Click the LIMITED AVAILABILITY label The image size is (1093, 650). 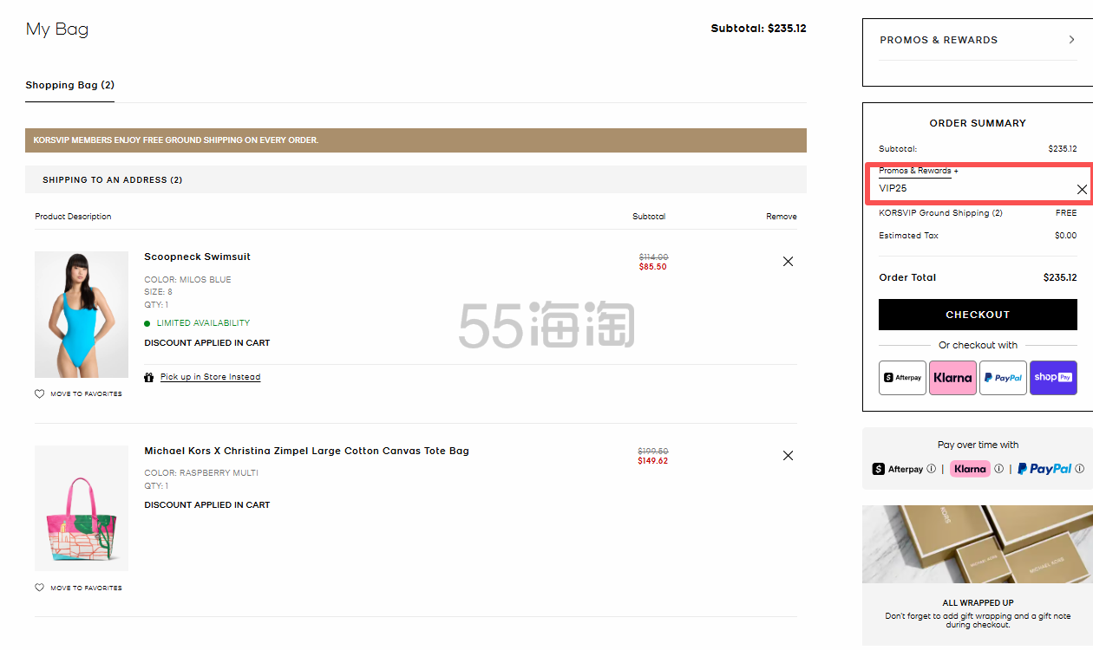pos(203,323)
